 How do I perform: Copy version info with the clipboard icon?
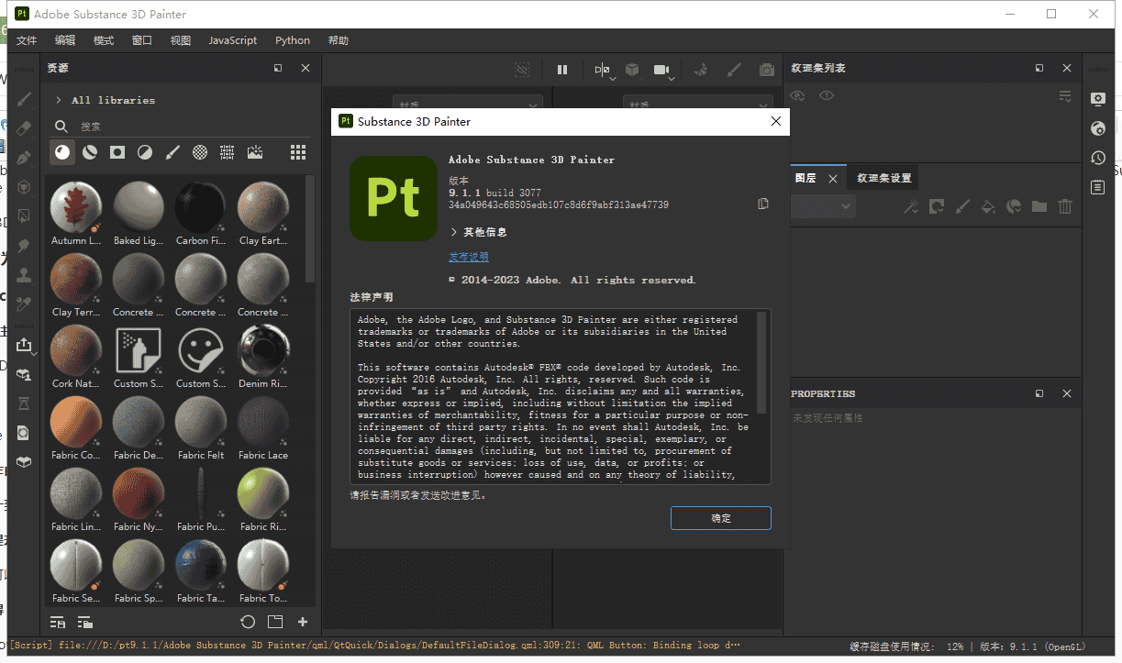[762, 204]
